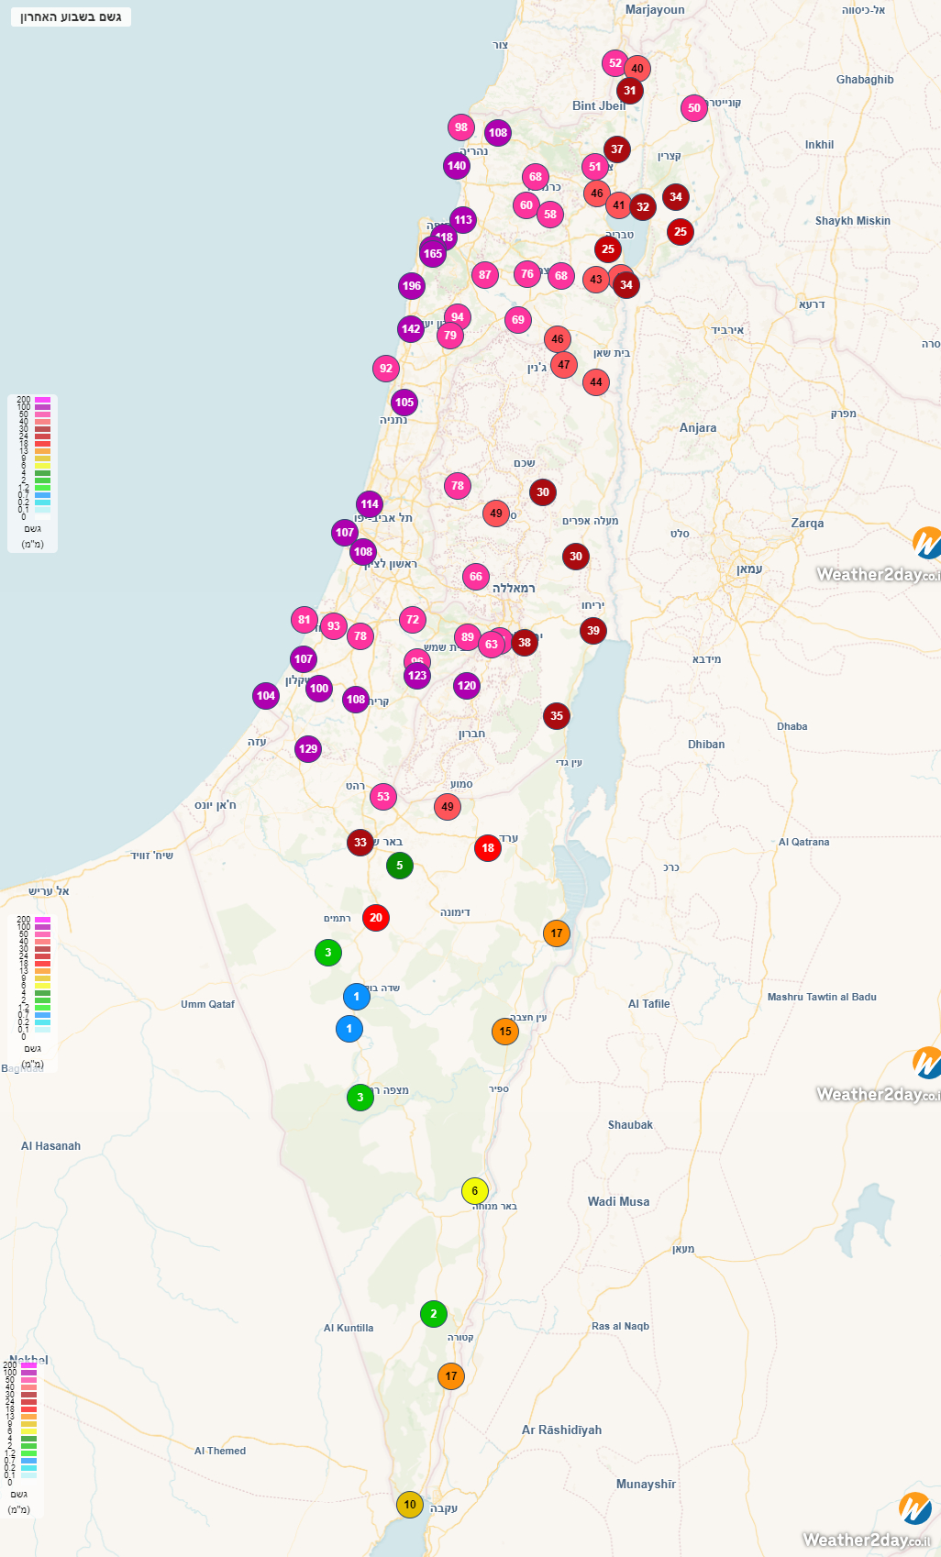Viewport: 941px width, 1557px height.
Task: Open the 129 rainfall marker near Gaza
Action: click(308, 749)
